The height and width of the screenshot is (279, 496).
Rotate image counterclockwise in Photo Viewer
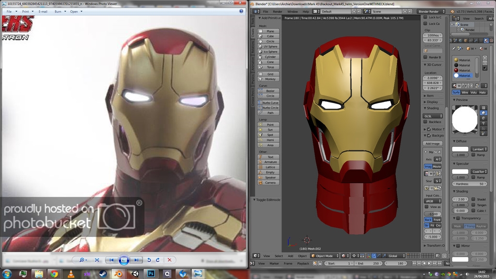tap(149, 260)
